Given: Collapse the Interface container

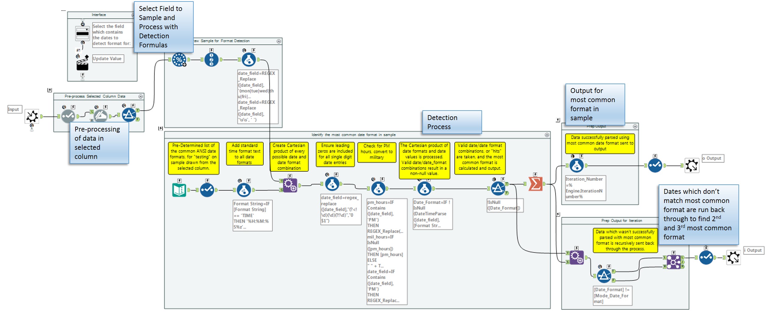Looking at the screenshot, I should pos(133,15).
